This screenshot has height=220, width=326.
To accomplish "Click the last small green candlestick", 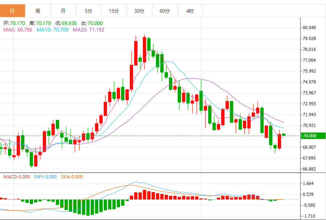I will pos(284,135).
